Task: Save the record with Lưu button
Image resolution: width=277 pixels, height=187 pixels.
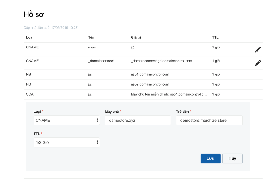Action: [211, 158]
